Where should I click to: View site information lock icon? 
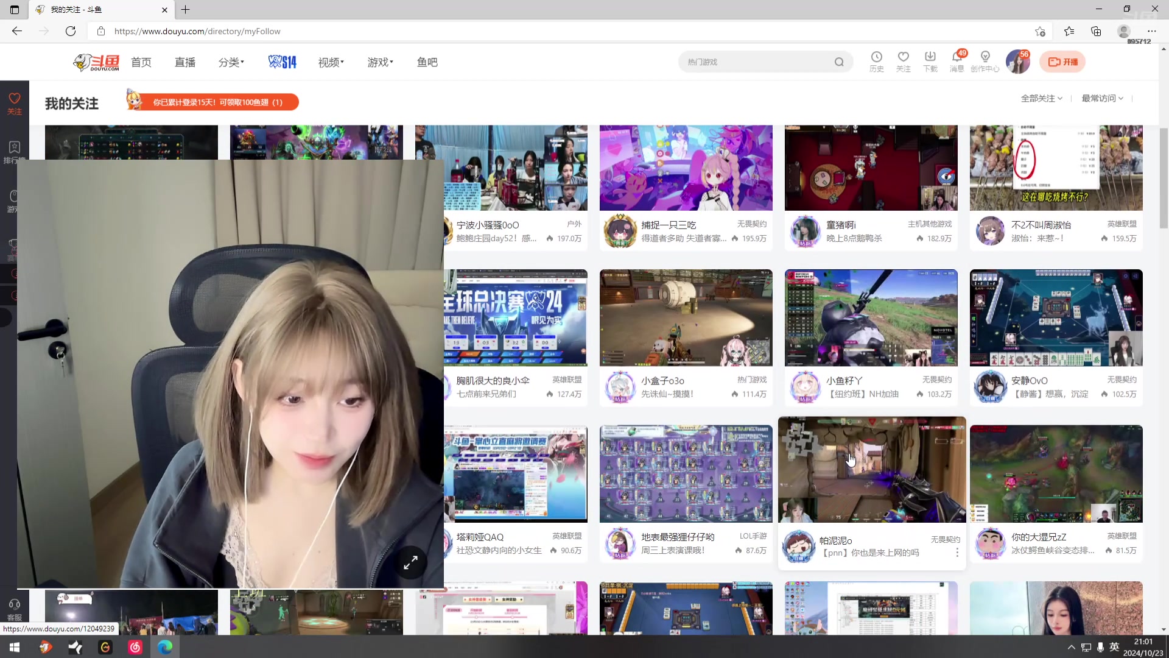point(101,31)
